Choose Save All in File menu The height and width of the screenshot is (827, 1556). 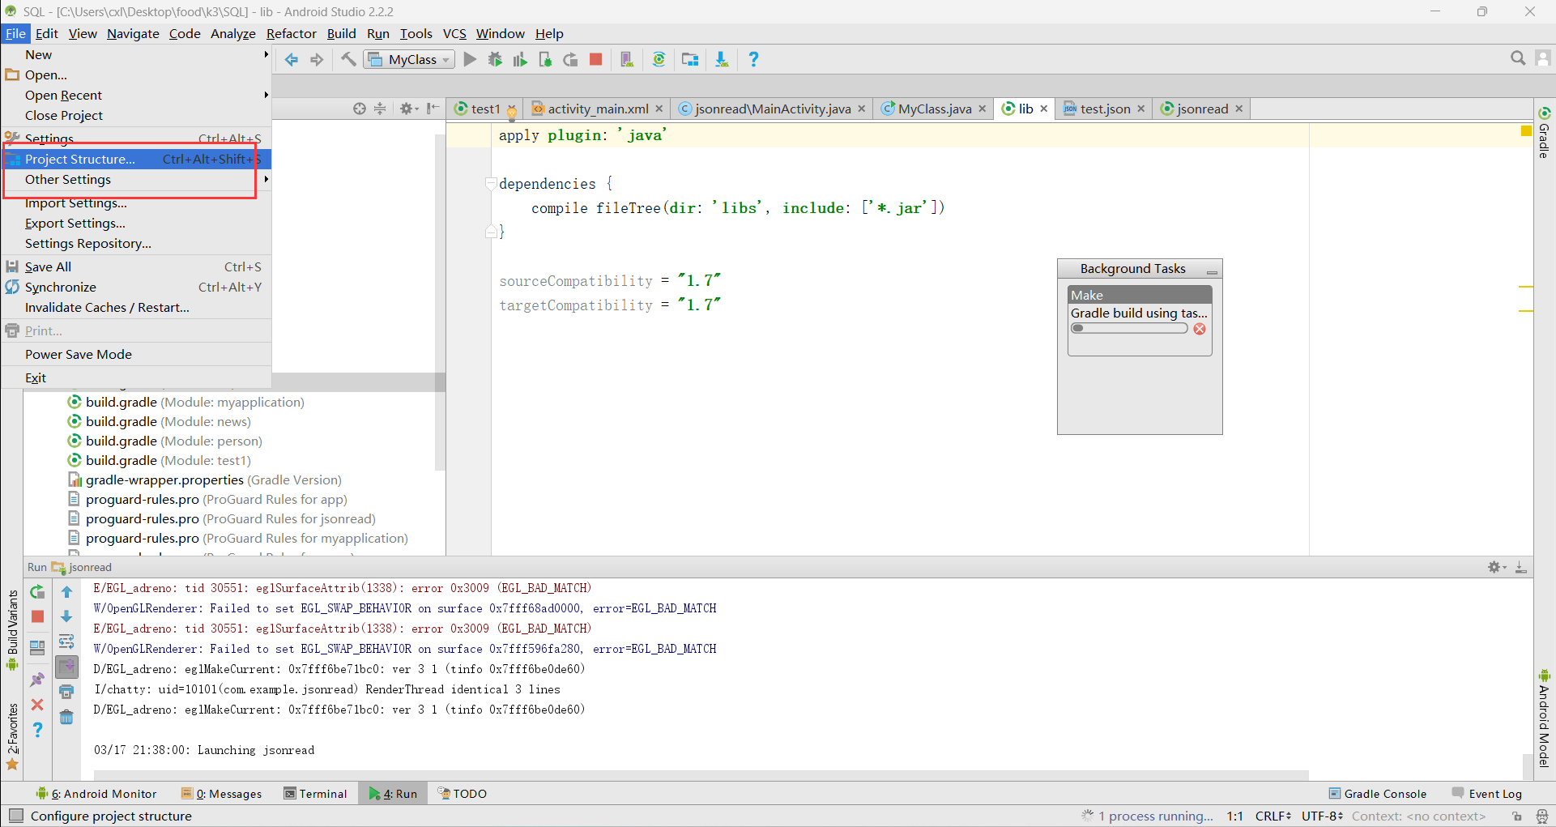[136, 266]
